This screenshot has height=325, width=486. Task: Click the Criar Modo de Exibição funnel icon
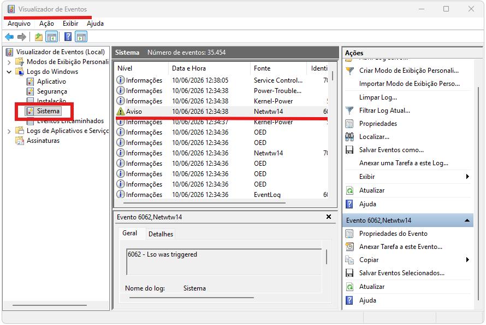[x=349, y=71]
